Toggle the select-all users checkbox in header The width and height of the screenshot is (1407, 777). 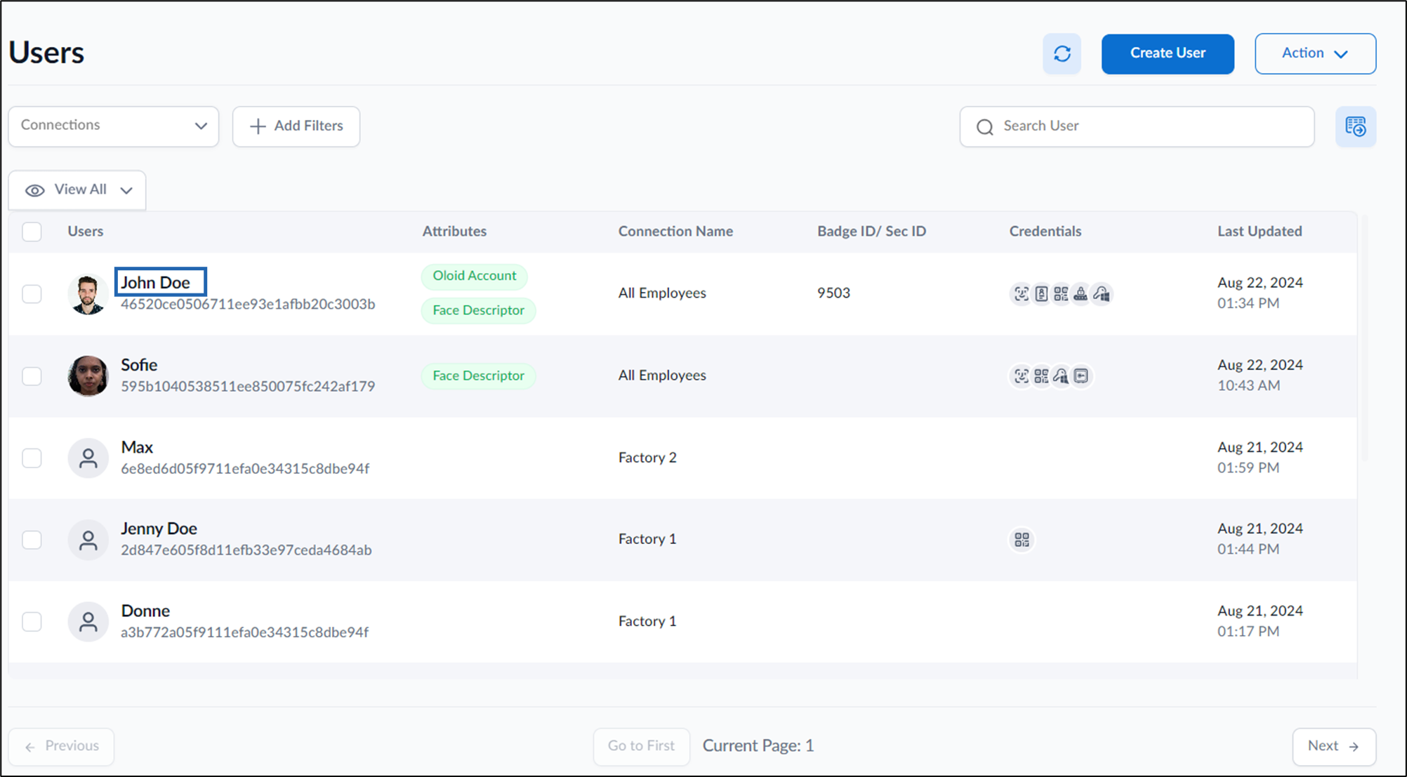(x=32, y=232)
